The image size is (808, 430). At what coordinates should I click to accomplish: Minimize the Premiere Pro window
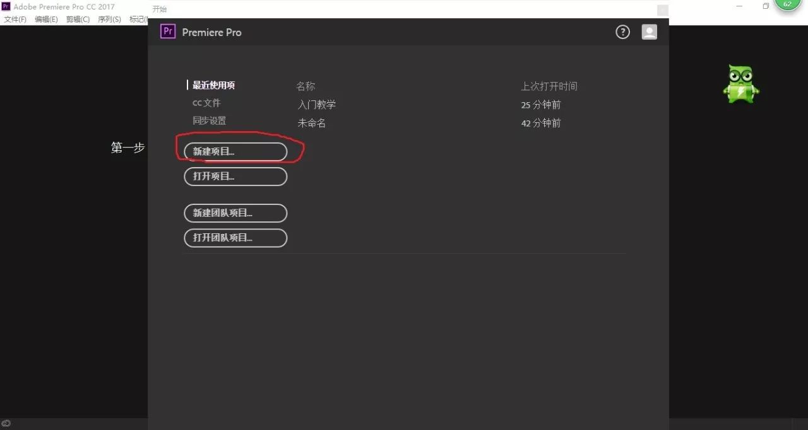click(739, 6)
